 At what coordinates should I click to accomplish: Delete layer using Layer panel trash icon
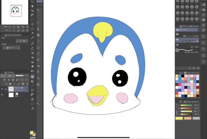tap(27, 84)
